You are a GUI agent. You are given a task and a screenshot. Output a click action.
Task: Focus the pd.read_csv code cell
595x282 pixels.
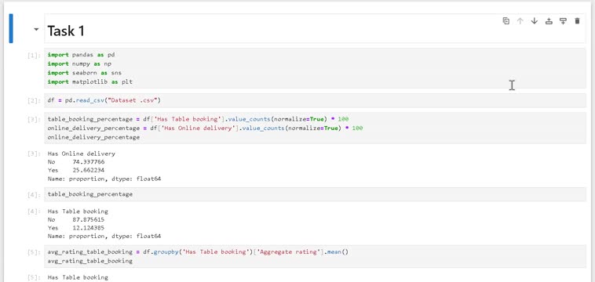coord(315,101)
